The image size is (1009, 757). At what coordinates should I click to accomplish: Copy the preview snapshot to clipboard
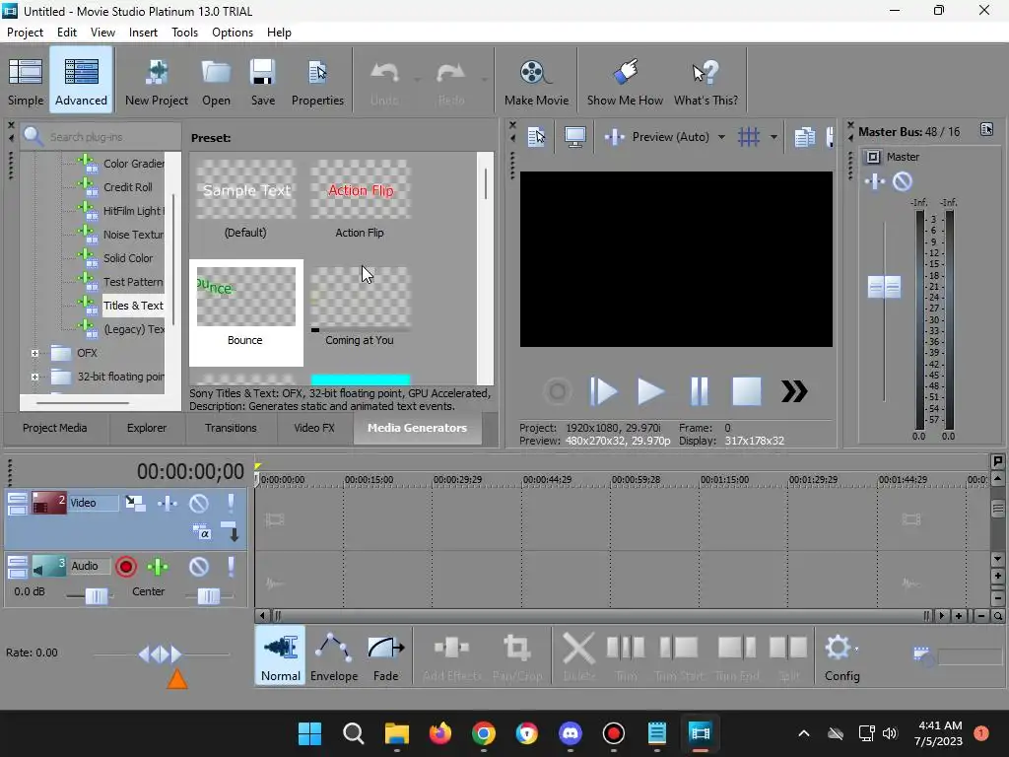[804, 136]
